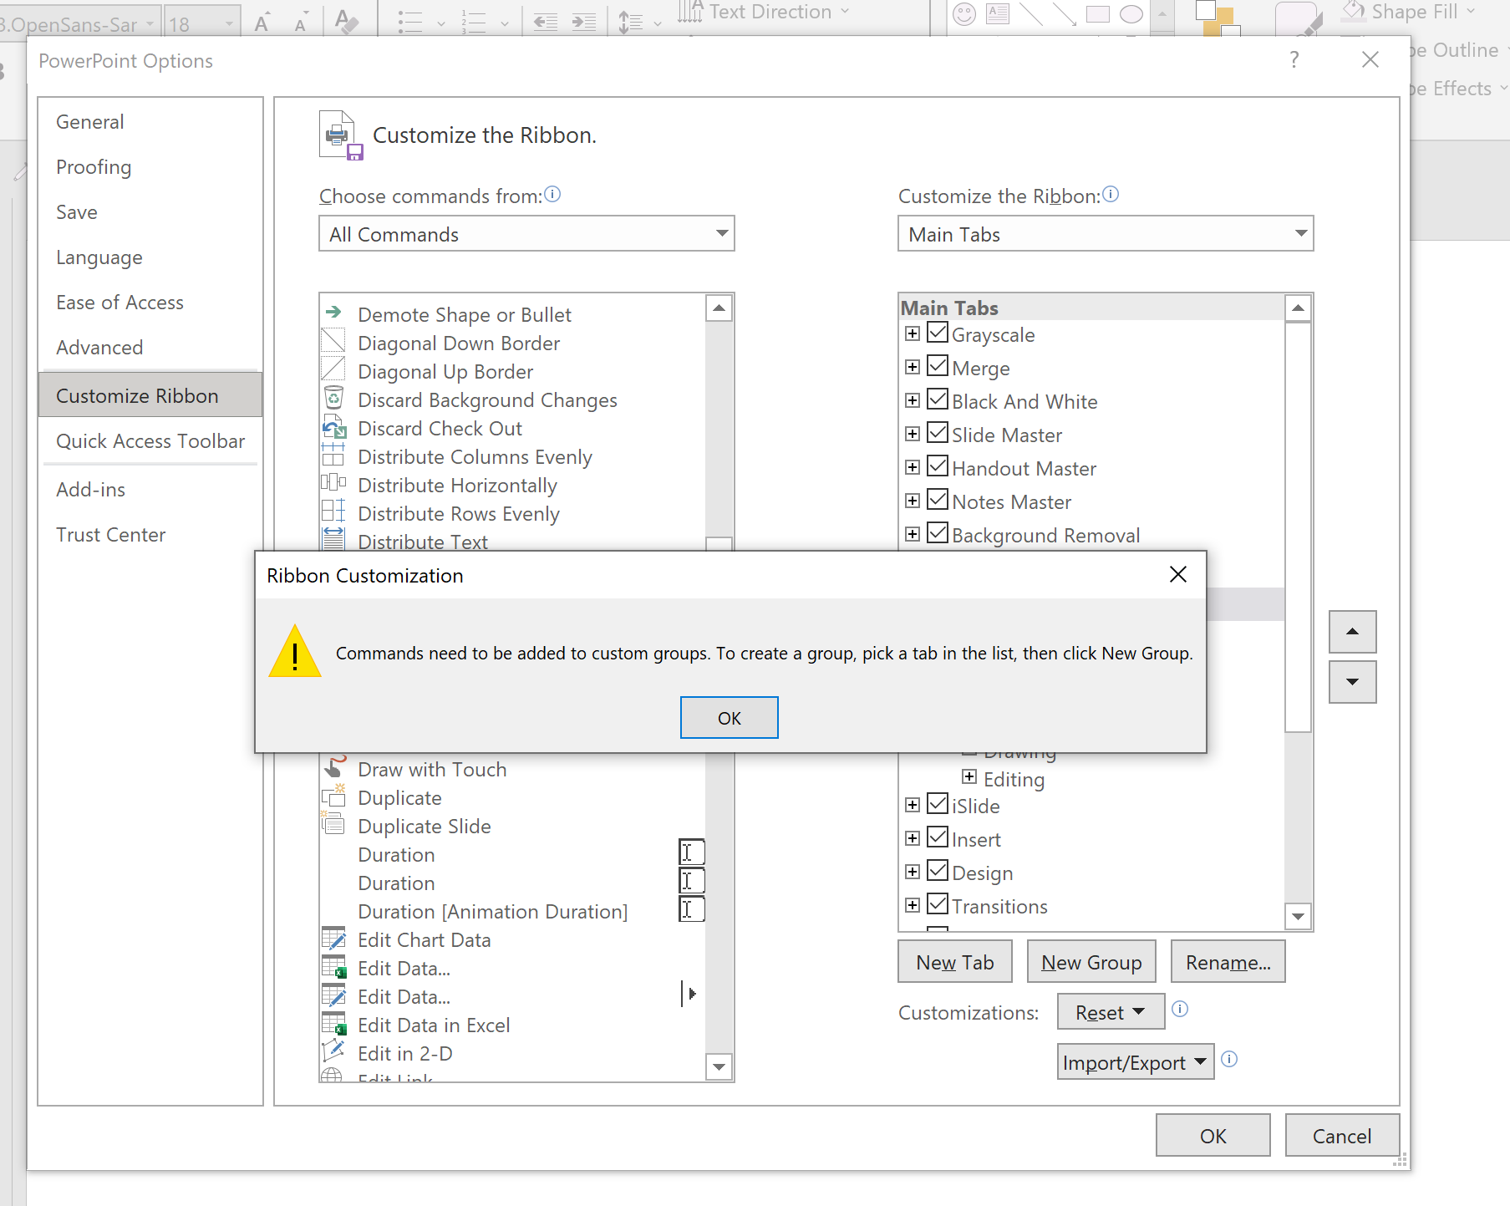The height and width of the screenshot is (1206, 1510).
Task: Click the Edit in 2-D icon
Action: tap(333, 1051)
